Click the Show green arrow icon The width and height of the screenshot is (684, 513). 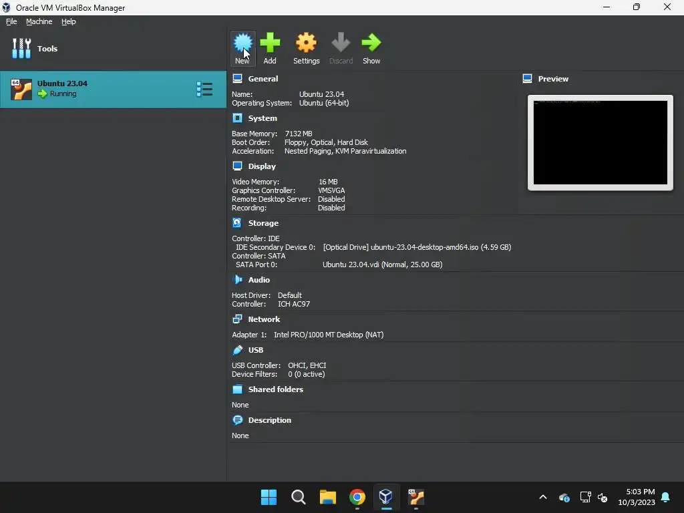371,43
